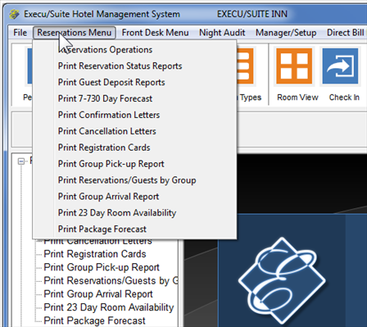Select Print Registration Cards in dropdown menu

click(134, 148)
